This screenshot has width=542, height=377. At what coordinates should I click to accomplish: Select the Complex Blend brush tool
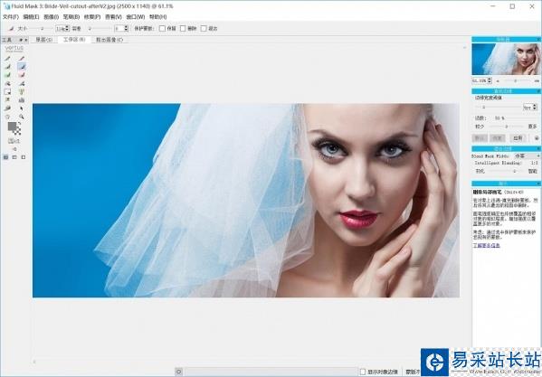[x=22, y=83]
